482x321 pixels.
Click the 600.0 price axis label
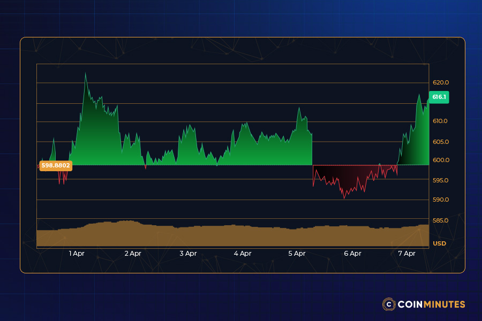tap(440, 160)
